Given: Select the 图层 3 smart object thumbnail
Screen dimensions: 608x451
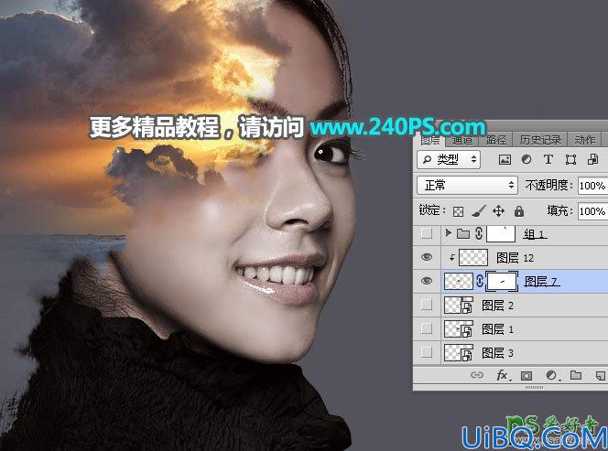Looking at the screenshot, I should [459, 352].
